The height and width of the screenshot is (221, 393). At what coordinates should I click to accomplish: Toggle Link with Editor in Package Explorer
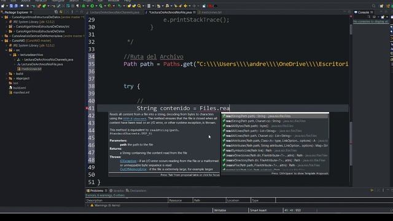tap(61, 12)
